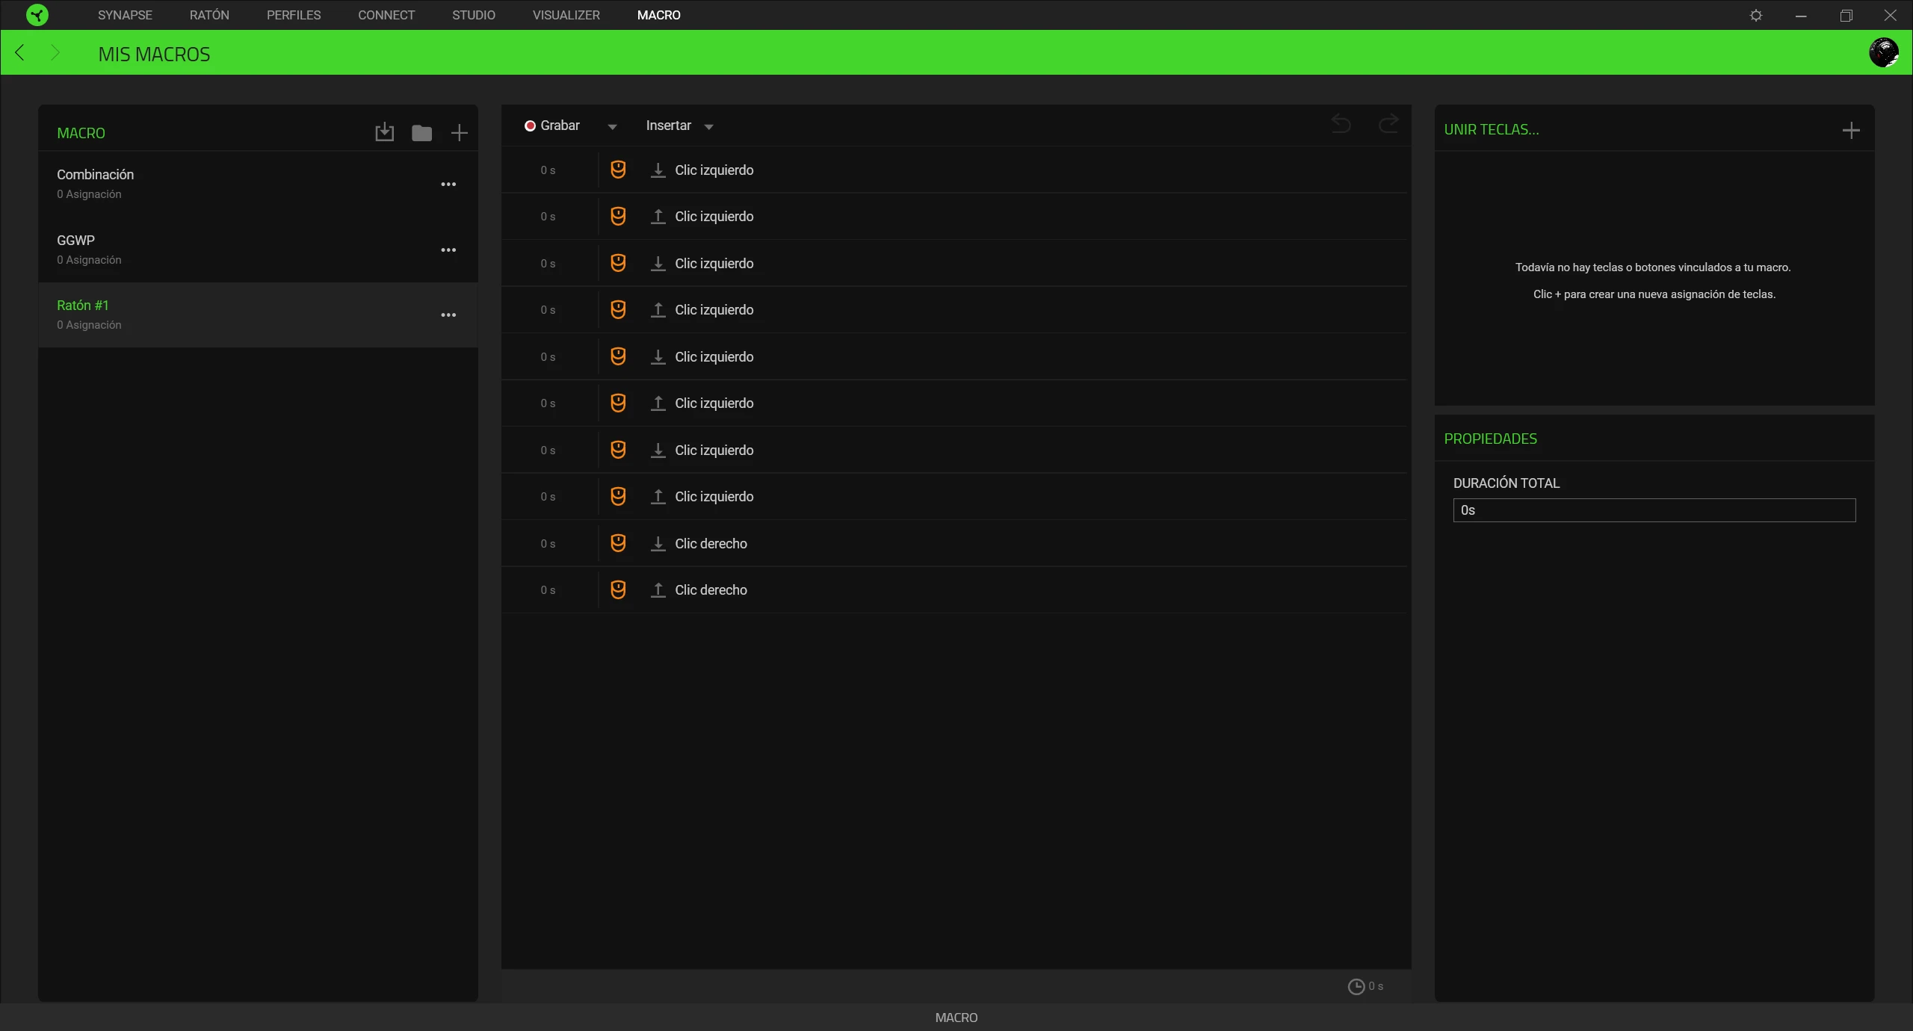Restore the Razer Synapse window
1913x1031 pixels.
(x=1846, y=15)
